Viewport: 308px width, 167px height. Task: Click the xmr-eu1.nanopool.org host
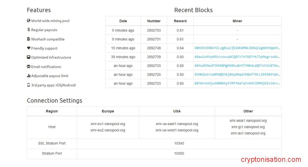[x=108, y=124]
